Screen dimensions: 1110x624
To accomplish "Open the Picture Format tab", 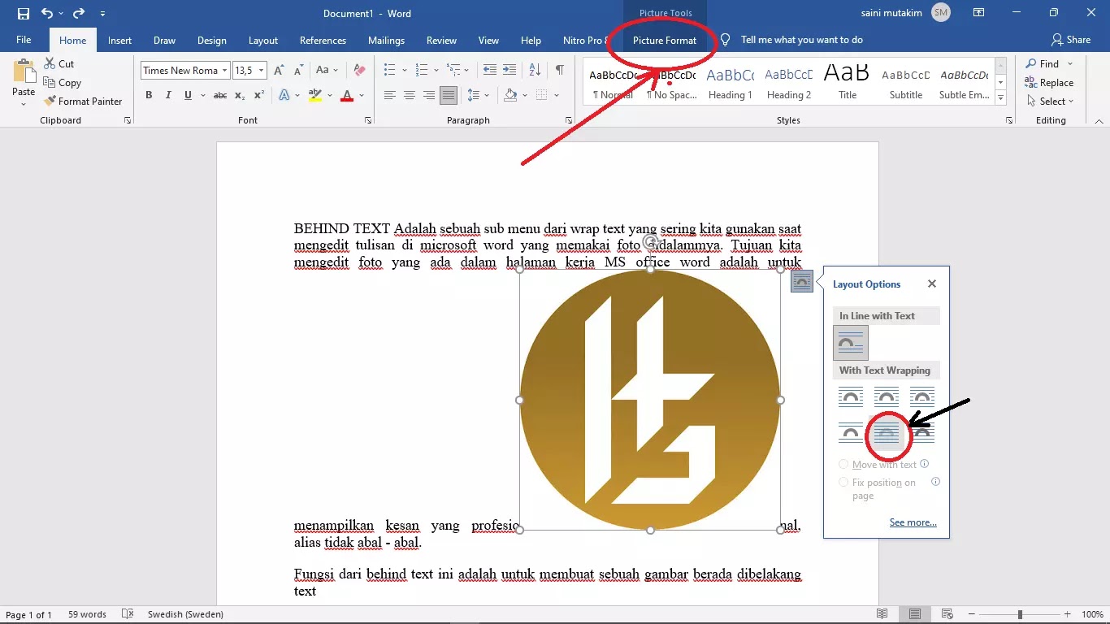I will tap(665, 40).
